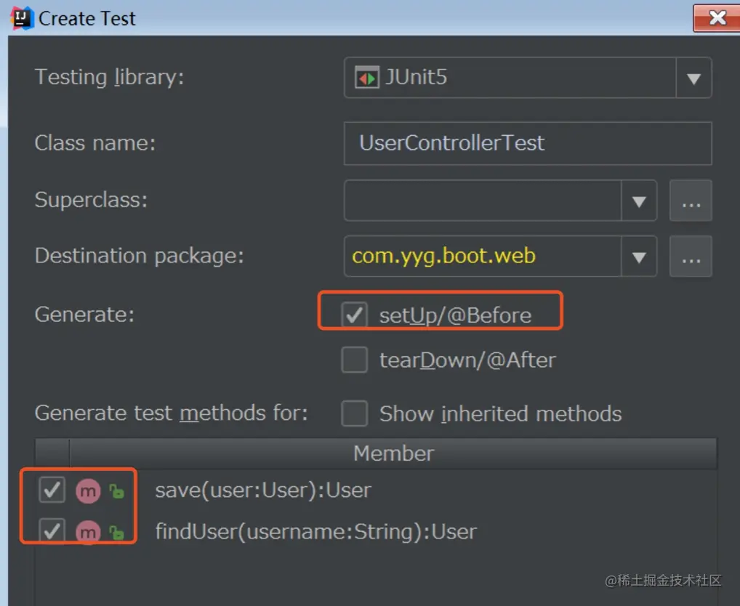The image size is (740, 606).
Task: Click the method icon beside findUser
Action: pos(88,532)
